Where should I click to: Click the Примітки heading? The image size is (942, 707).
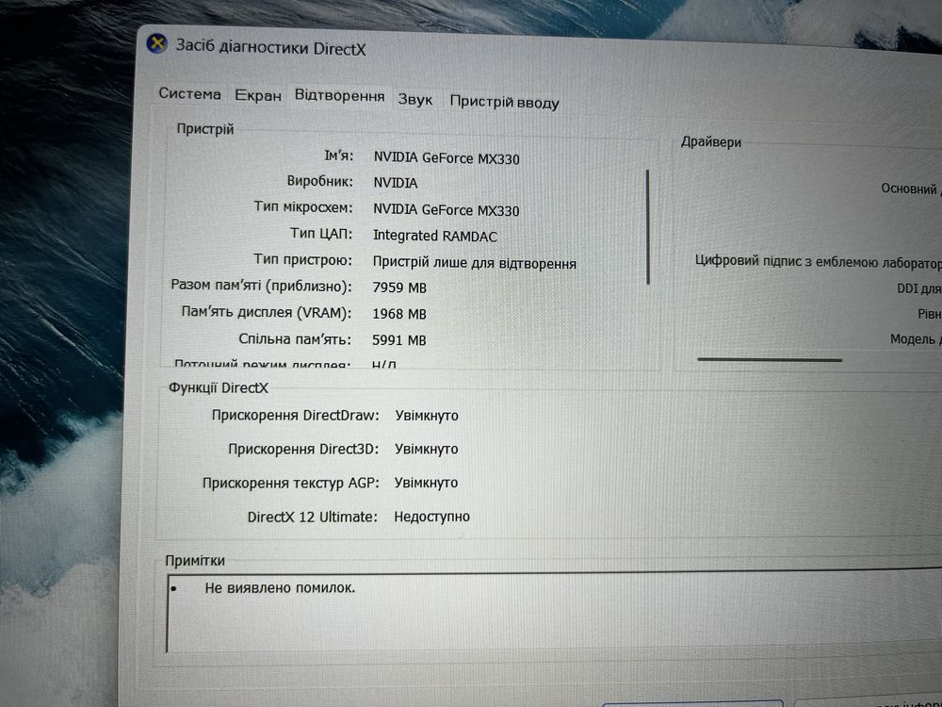pos(195,560)
